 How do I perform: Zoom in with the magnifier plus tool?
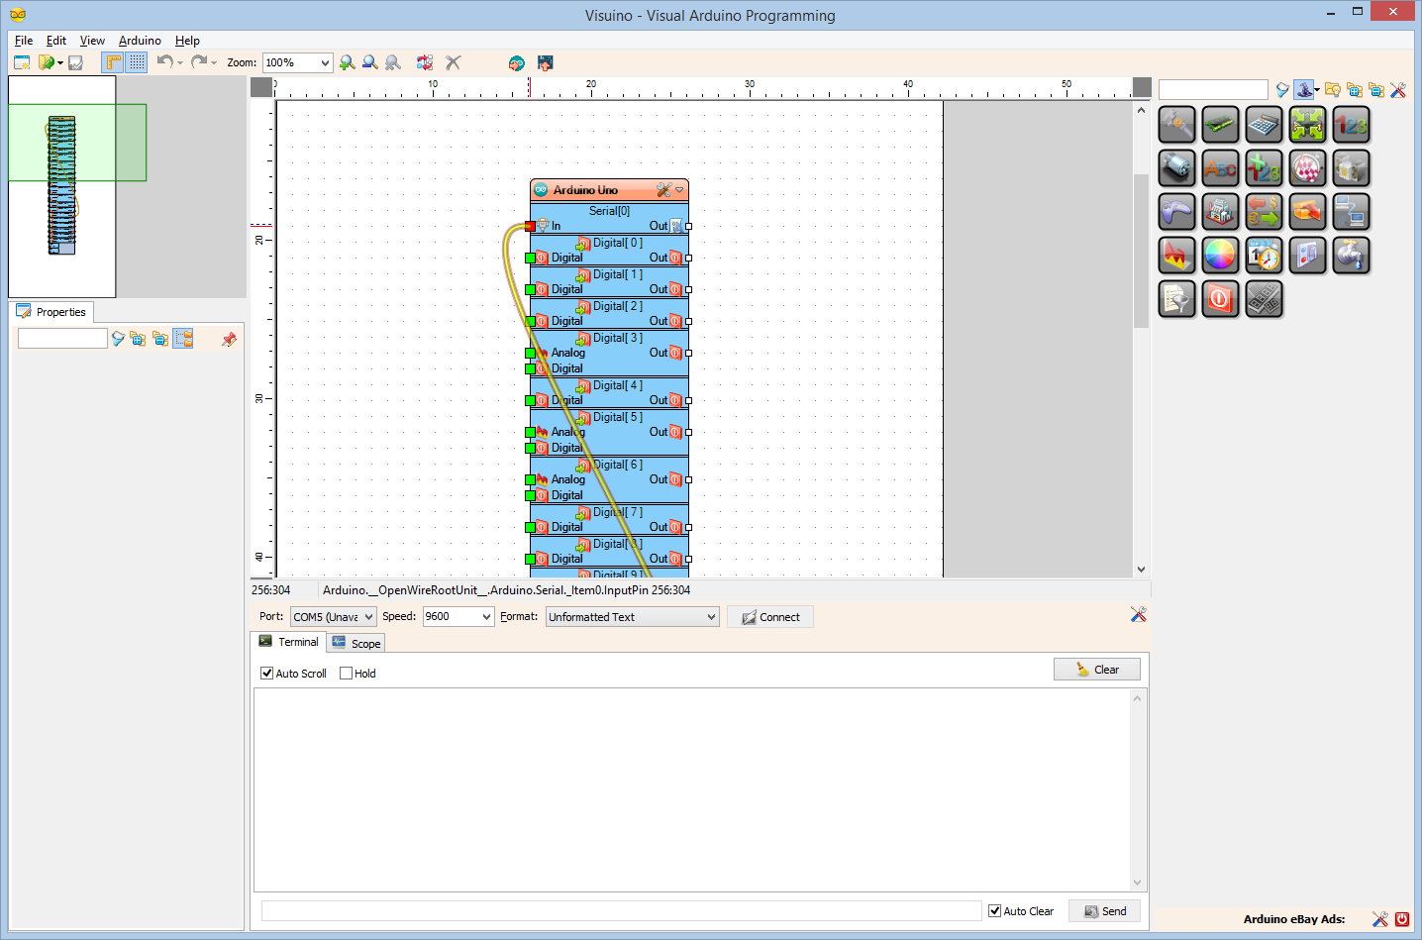[x=348, y=62]
